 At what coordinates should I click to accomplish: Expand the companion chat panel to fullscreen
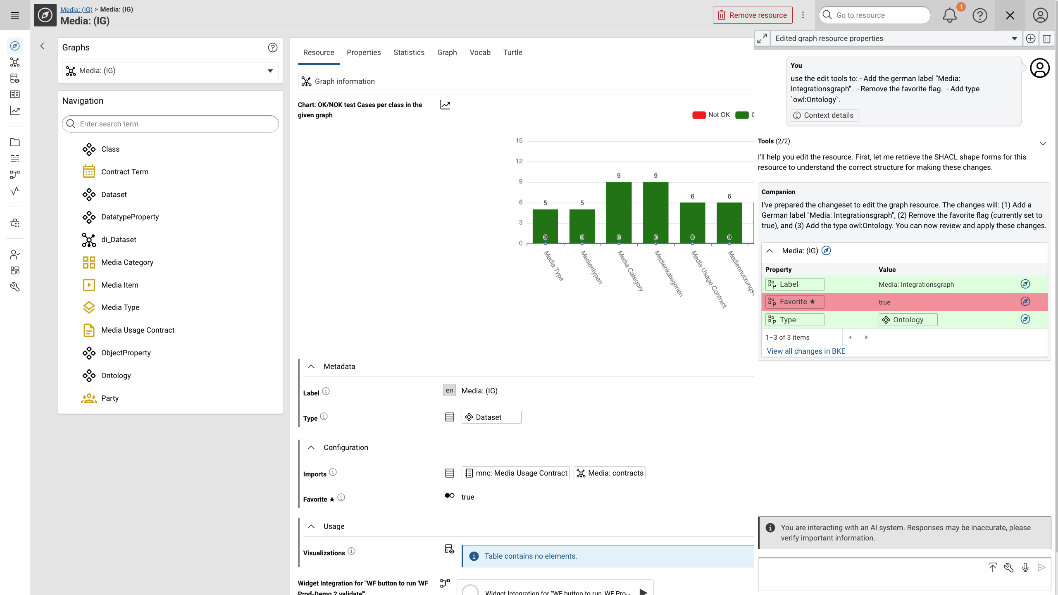762,38
